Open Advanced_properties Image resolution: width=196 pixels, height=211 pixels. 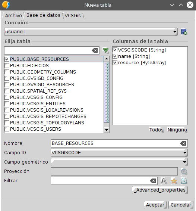(160, 190)
